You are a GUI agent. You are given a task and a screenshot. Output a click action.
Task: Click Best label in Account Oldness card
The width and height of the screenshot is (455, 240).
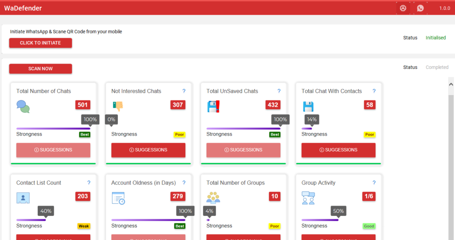pos(180,226)
